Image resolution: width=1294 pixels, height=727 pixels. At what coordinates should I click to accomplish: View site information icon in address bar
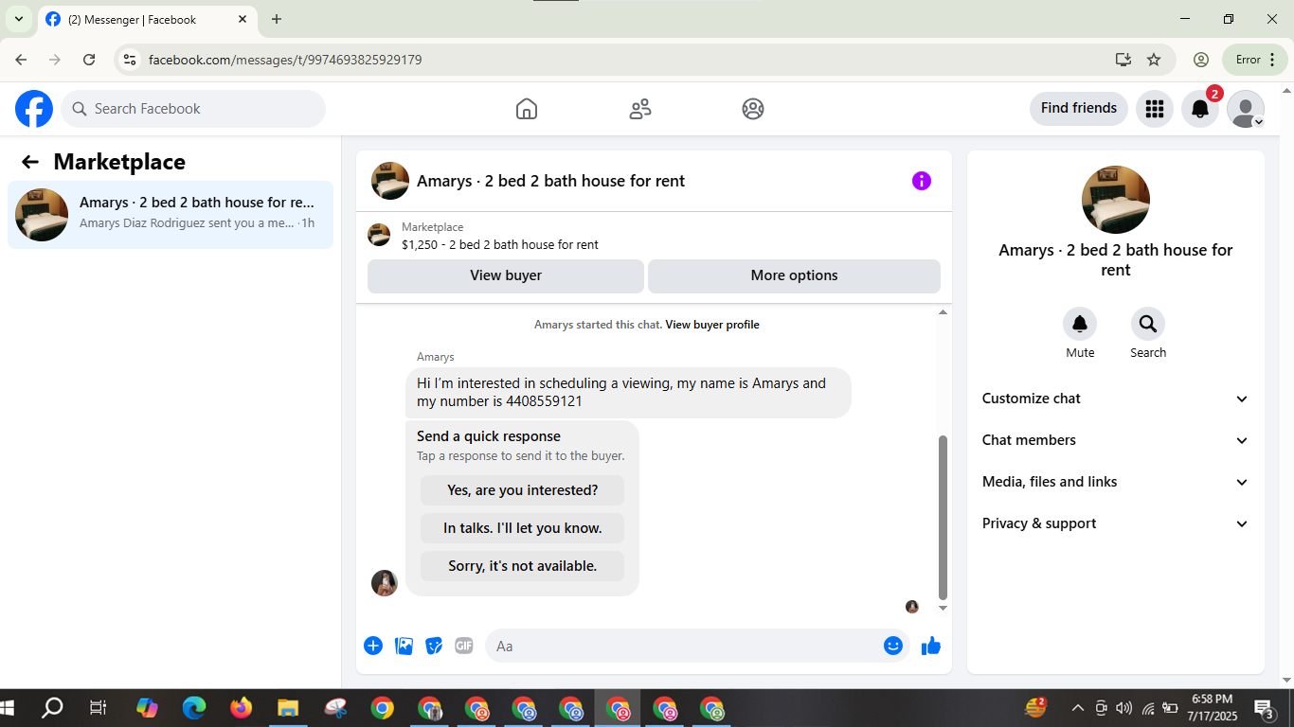(131, 60)
